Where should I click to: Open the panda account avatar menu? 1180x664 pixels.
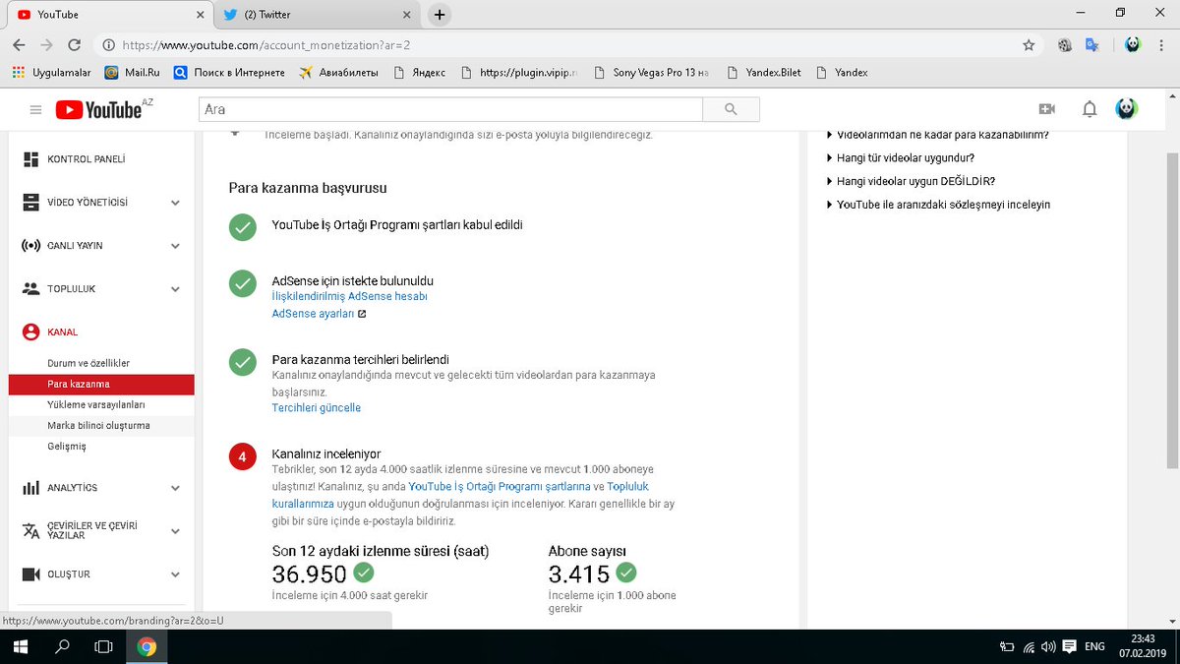[x=1126, y=109]
